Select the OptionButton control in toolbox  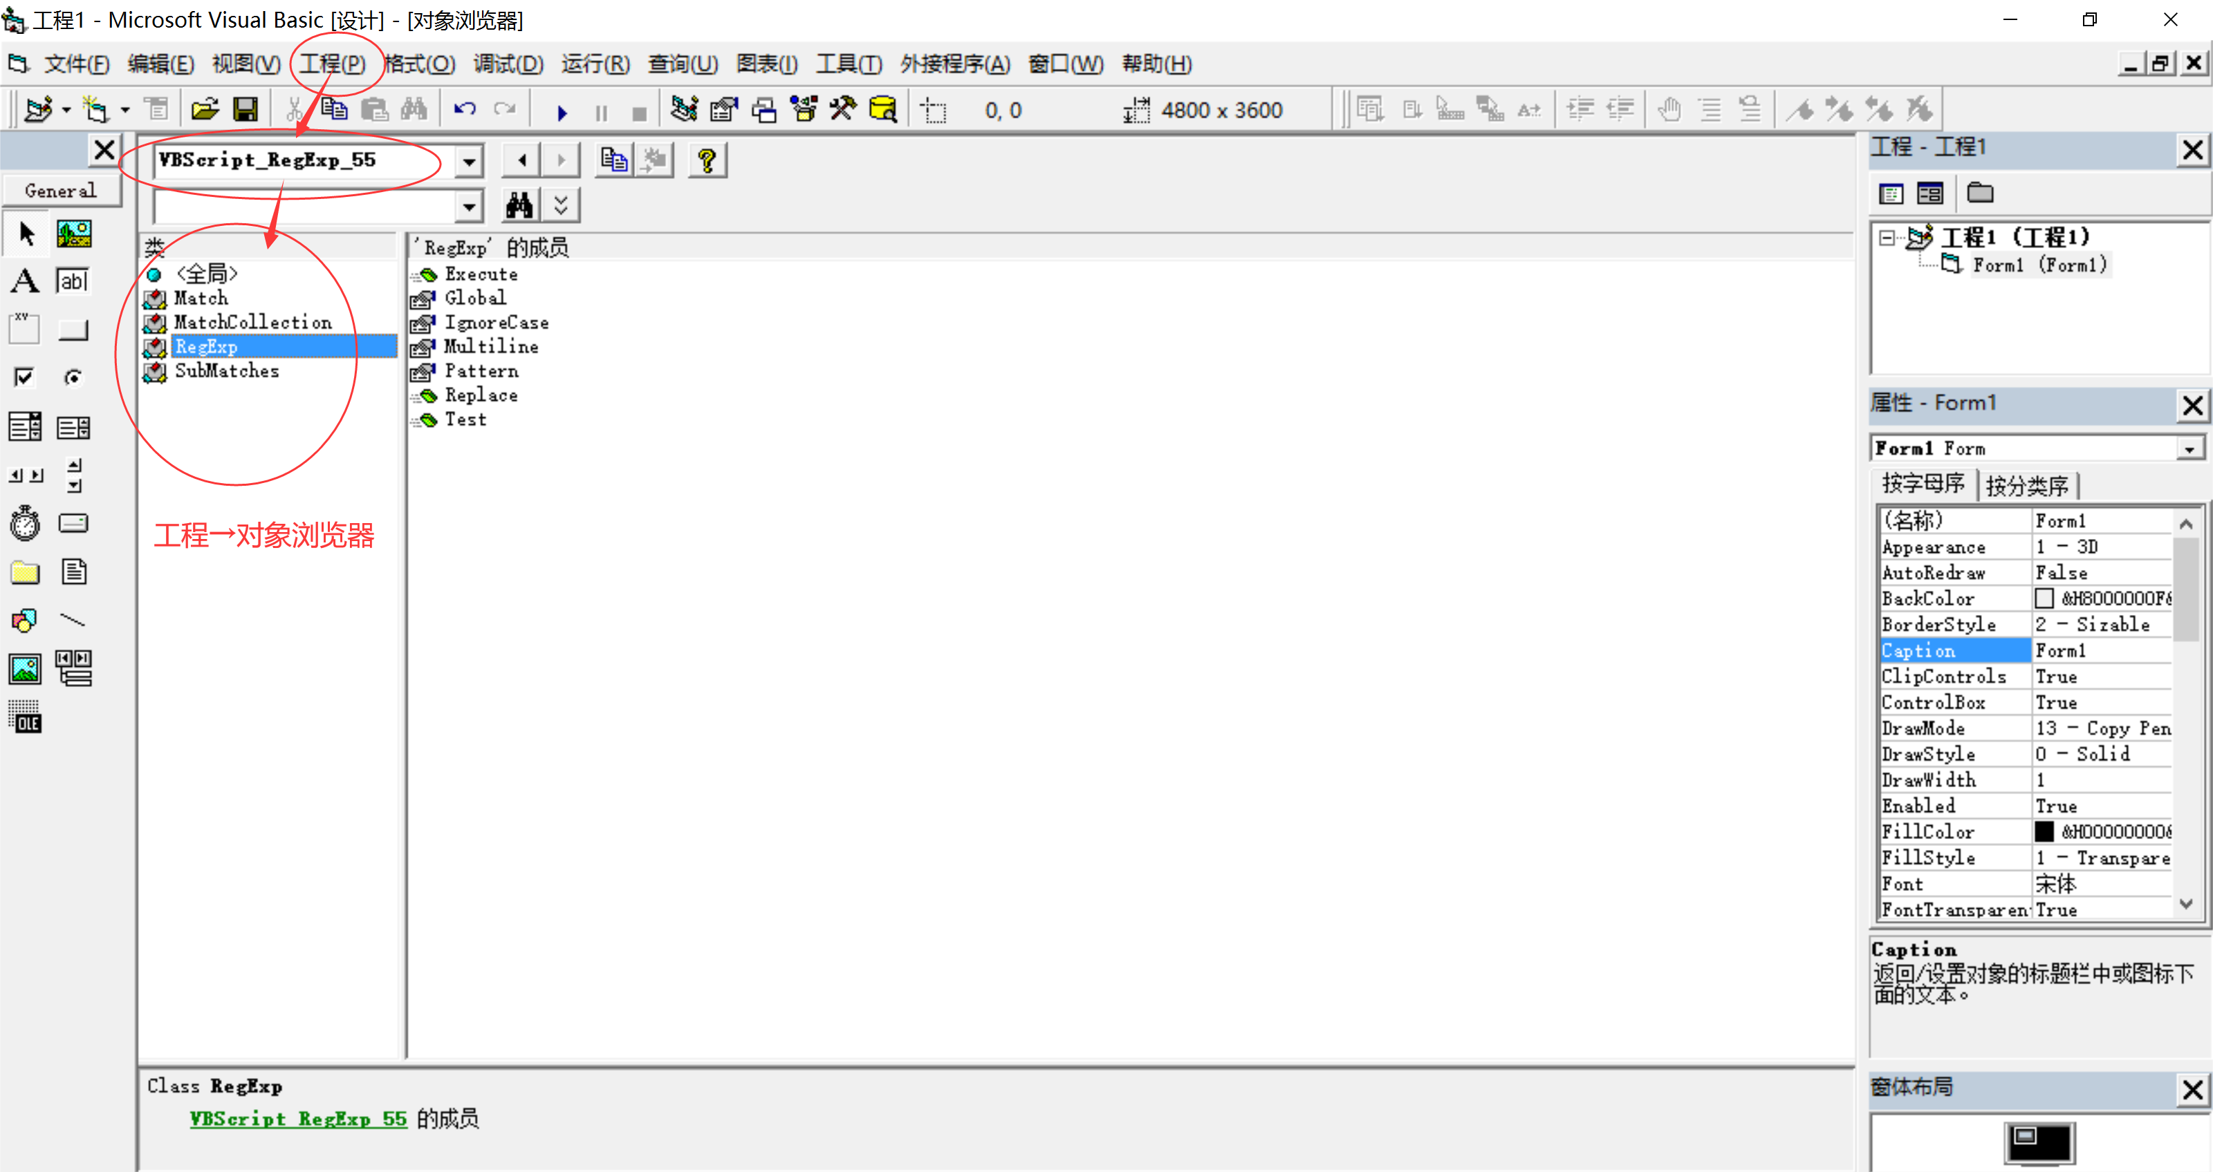(x=74, y=377)
